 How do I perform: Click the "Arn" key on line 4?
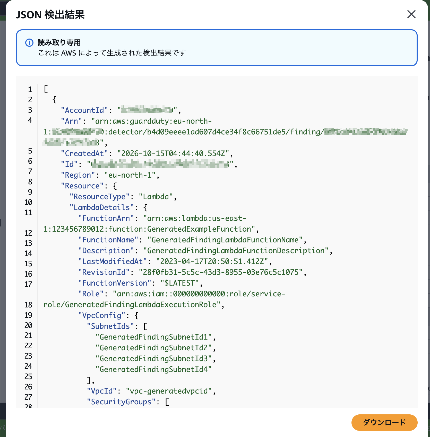[x=71, y=121]
